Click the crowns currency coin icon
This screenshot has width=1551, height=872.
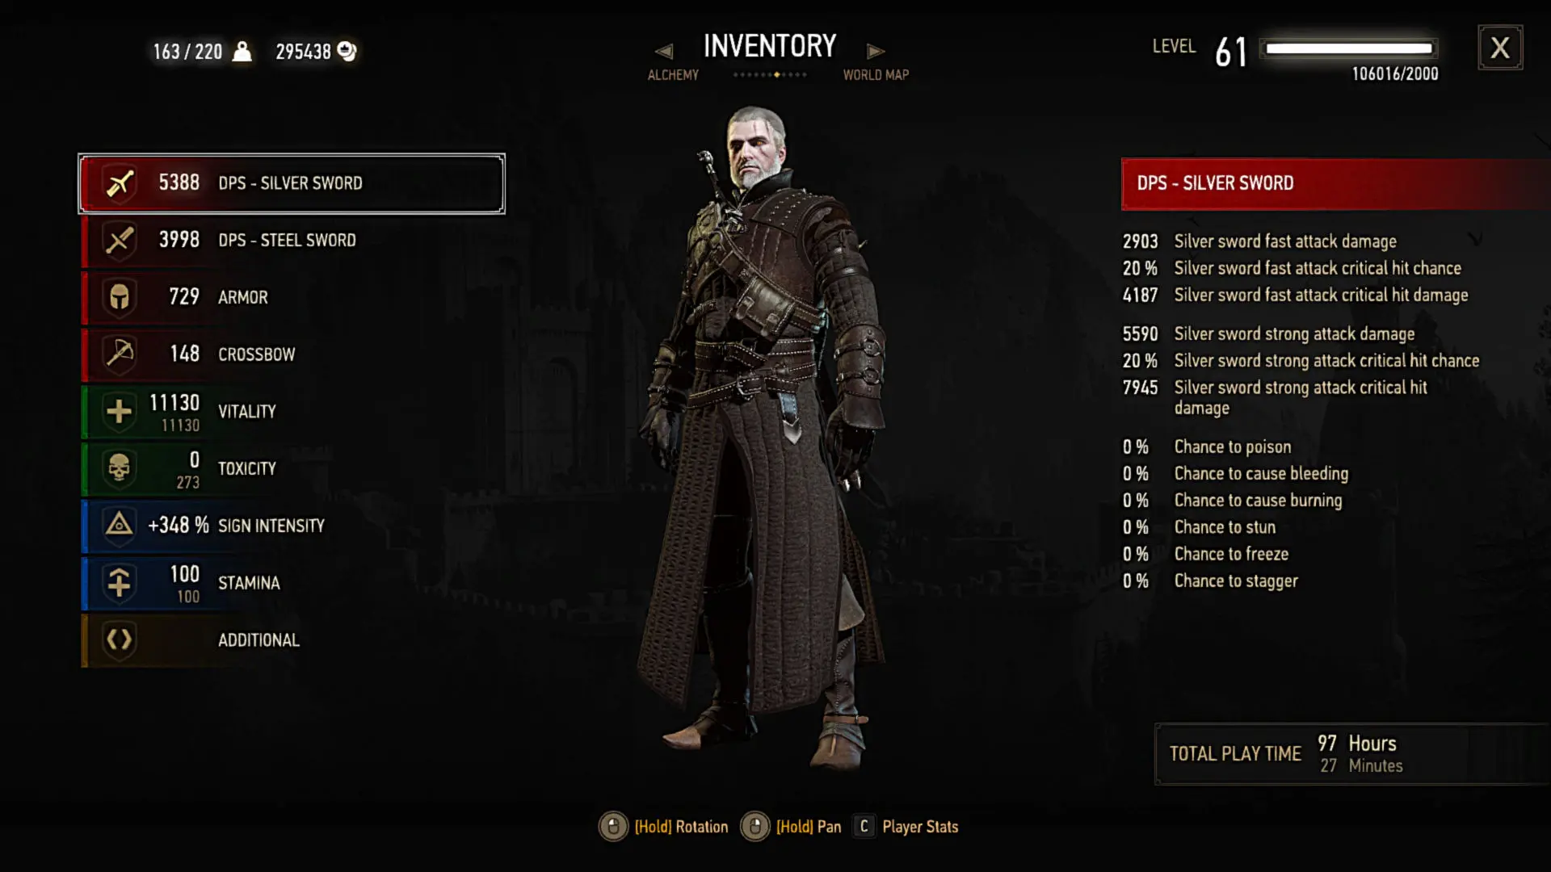347,52
